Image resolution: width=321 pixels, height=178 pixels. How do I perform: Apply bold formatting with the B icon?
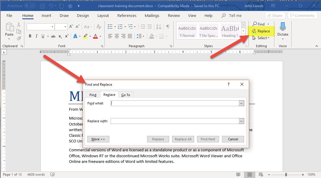click(x=30, y=36)
